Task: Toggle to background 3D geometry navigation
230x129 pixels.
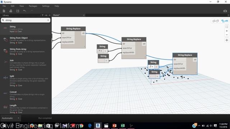Action: tap(215, 21)
